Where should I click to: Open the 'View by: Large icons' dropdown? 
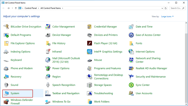coord(167,16)
